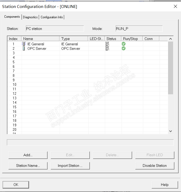Image resolution: width=181 pixels, height=192 pixels.
Task: Click the greyed-out Flash LED button
Action: 155,155
